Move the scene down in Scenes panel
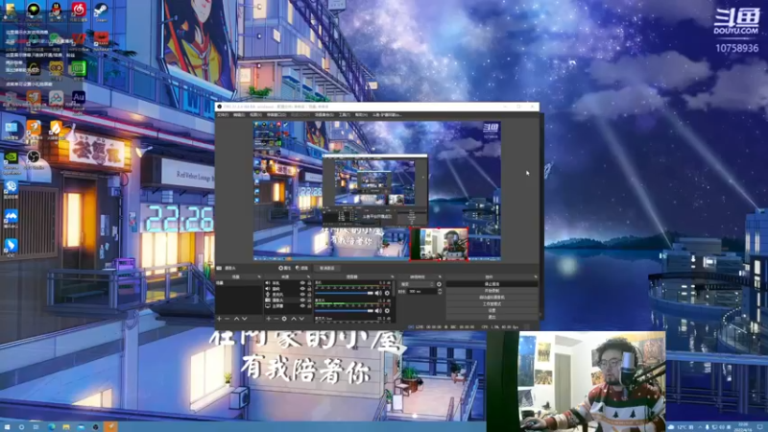768x432 pixels. click(x=245, y=319)
